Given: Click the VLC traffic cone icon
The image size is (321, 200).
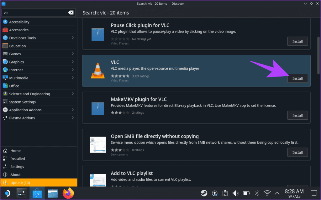Looking at the screenshot, I should 97,71.
